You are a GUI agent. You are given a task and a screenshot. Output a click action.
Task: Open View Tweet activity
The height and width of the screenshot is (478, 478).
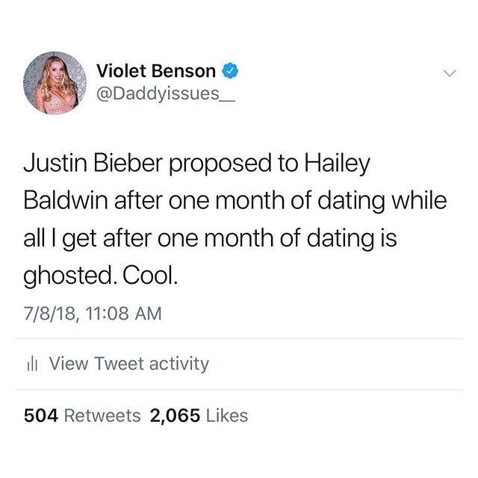click(128, 364)
